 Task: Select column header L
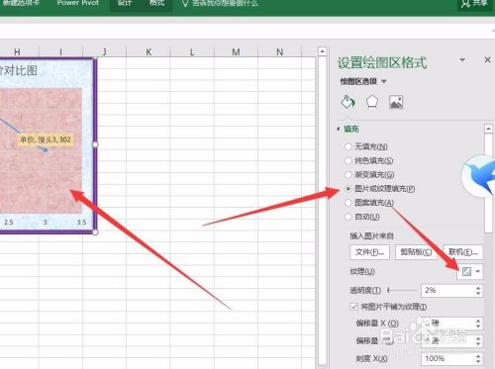tap(192, 51)
